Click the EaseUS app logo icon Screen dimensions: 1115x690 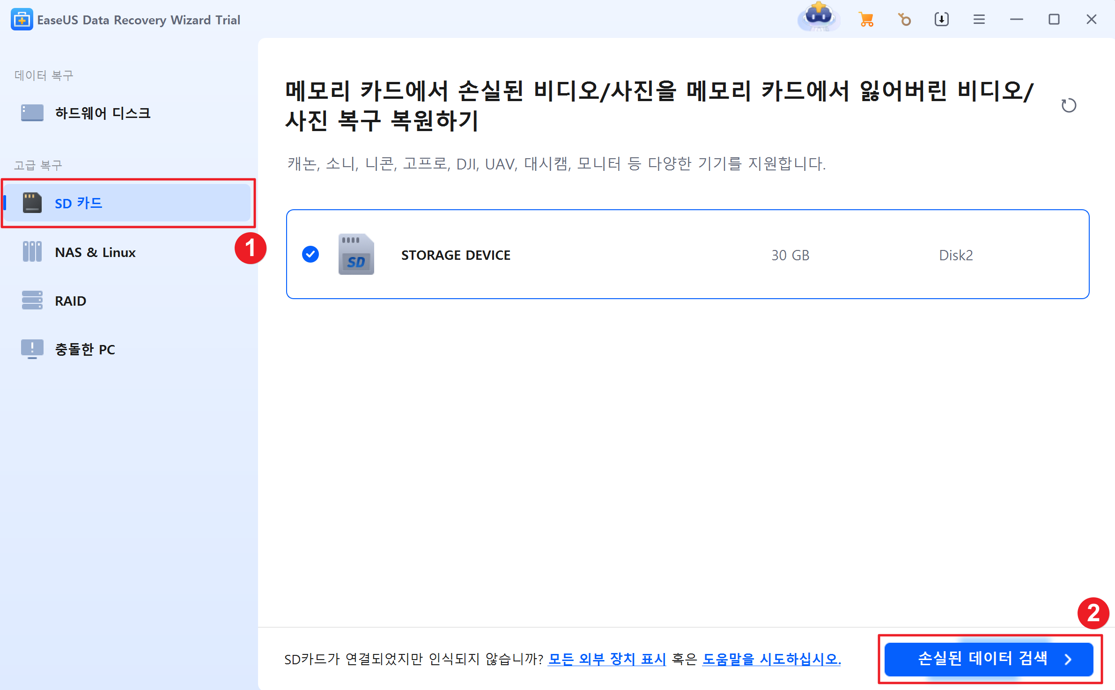click(x=22, y=20)
